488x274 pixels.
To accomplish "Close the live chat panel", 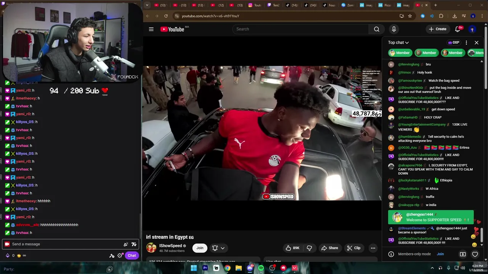I will coord(477,43).
